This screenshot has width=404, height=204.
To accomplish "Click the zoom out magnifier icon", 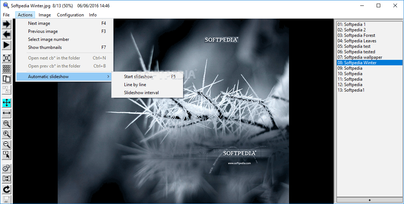I will point(7,145).
